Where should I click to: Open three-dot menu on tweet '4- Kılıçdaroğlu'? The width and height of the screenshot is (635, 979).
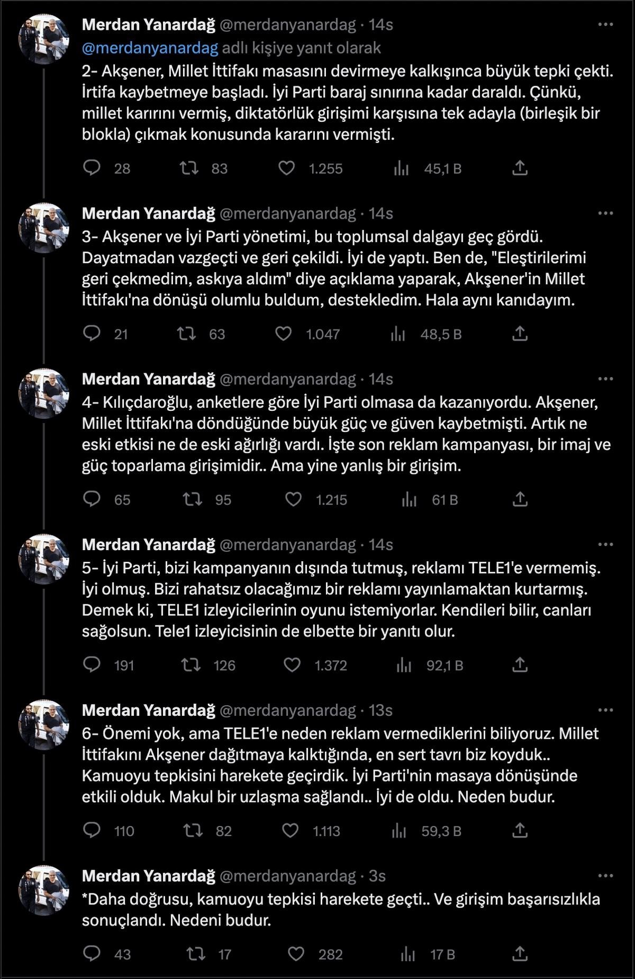point(605,379)
